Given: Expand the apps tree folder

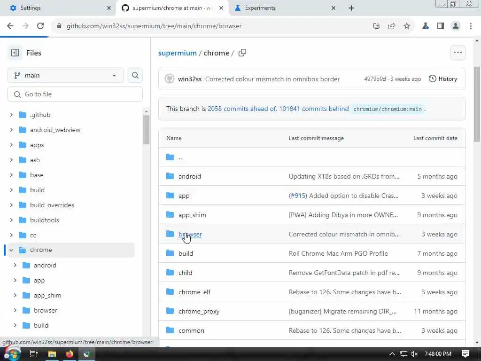Looking at the screenshot, I should pos(11,145).
